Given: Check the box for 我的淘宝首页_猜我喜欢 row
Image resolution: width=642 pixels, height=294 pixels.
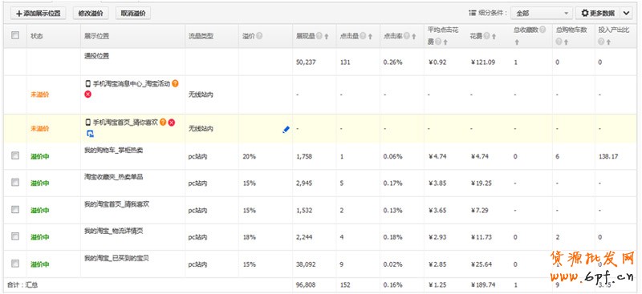Looking at the screenshot, I should [15, 209].
